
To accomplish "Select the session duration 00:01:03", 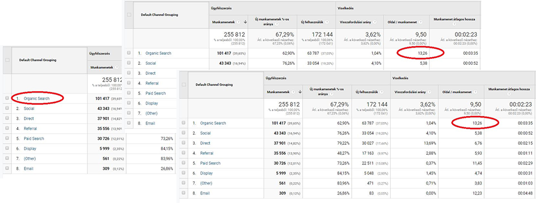I will (x=526, y=183).
